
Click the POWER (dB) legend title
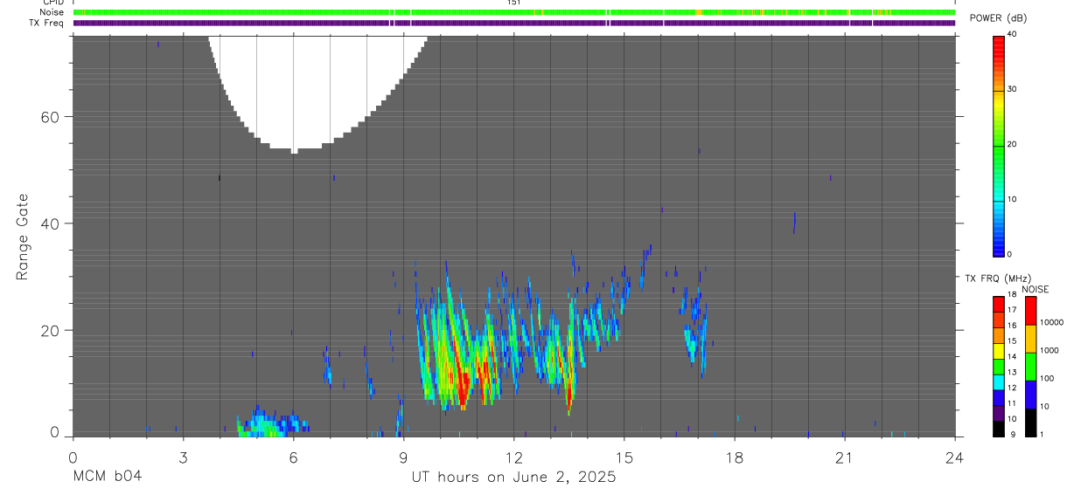coord(998,18)
